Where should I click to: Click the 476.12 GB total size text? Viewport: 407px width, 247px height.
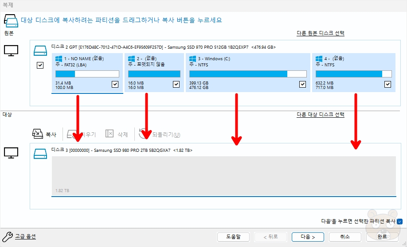[x=199, y=88]
